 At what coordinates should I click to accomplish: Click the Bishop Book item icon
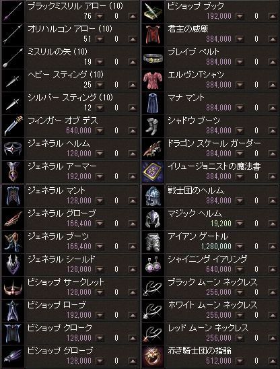153,11
